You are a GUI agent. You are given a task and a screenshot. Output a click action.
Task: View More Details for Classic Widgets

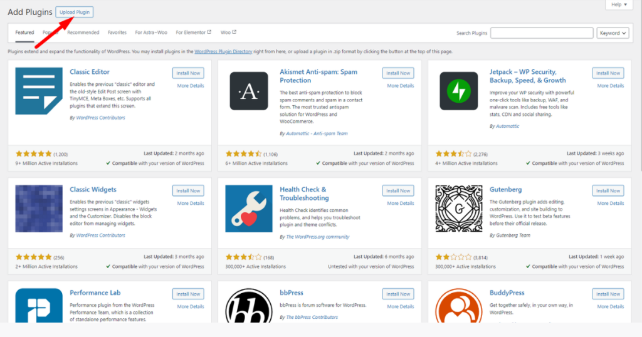click(191, 203)
